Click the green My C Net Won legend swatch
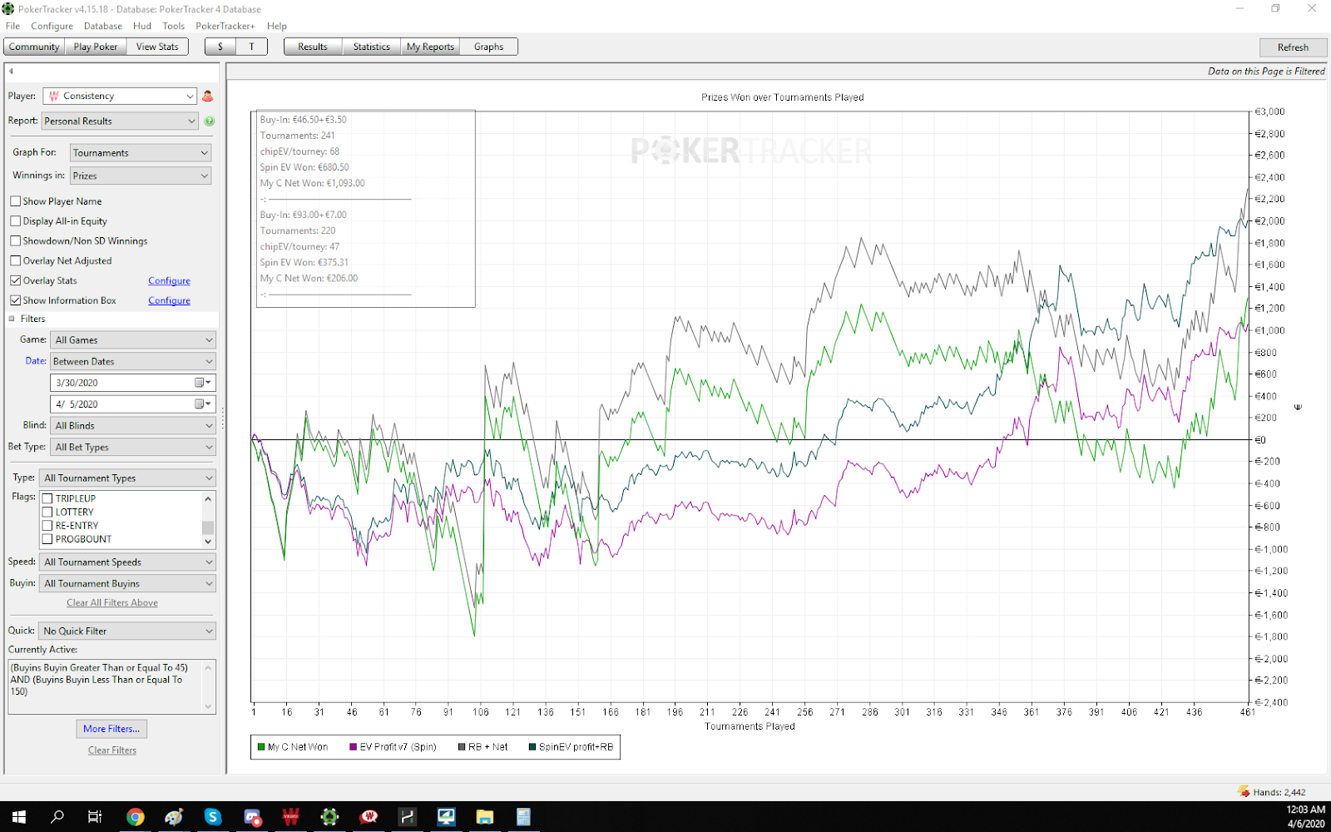Viewport: 1331px width, 832px height. (262, 747)
